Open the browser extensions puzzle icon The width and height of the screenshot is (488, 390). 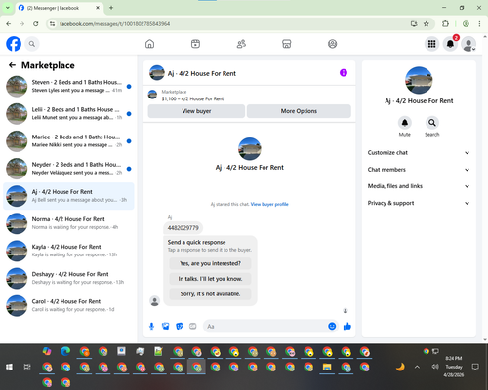click(x=445, y=24)
